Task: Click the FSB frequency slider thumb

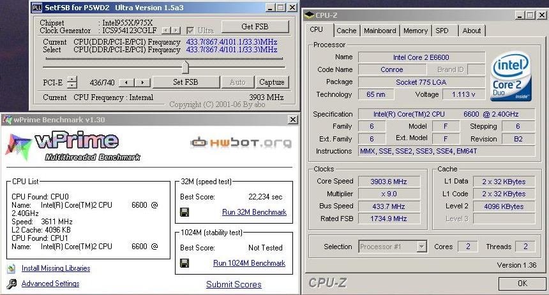Action: coord(185,67)
